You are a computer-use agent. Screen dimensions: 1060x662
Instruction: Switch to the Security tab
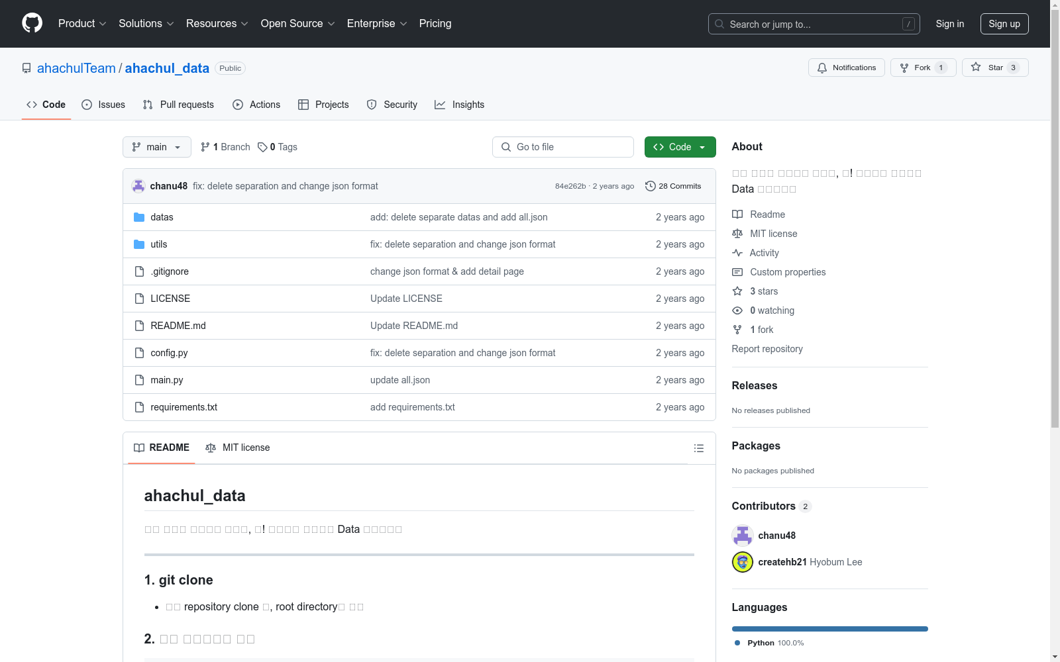[x=392, y=105]
